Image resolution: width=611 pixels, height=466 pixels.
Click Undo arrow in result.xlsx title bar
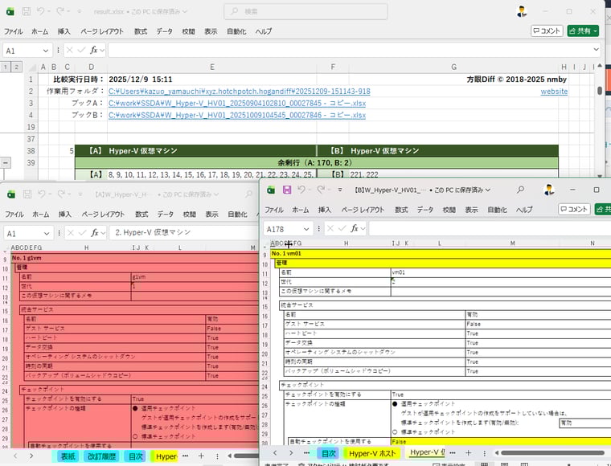click(x=40, y=12)
